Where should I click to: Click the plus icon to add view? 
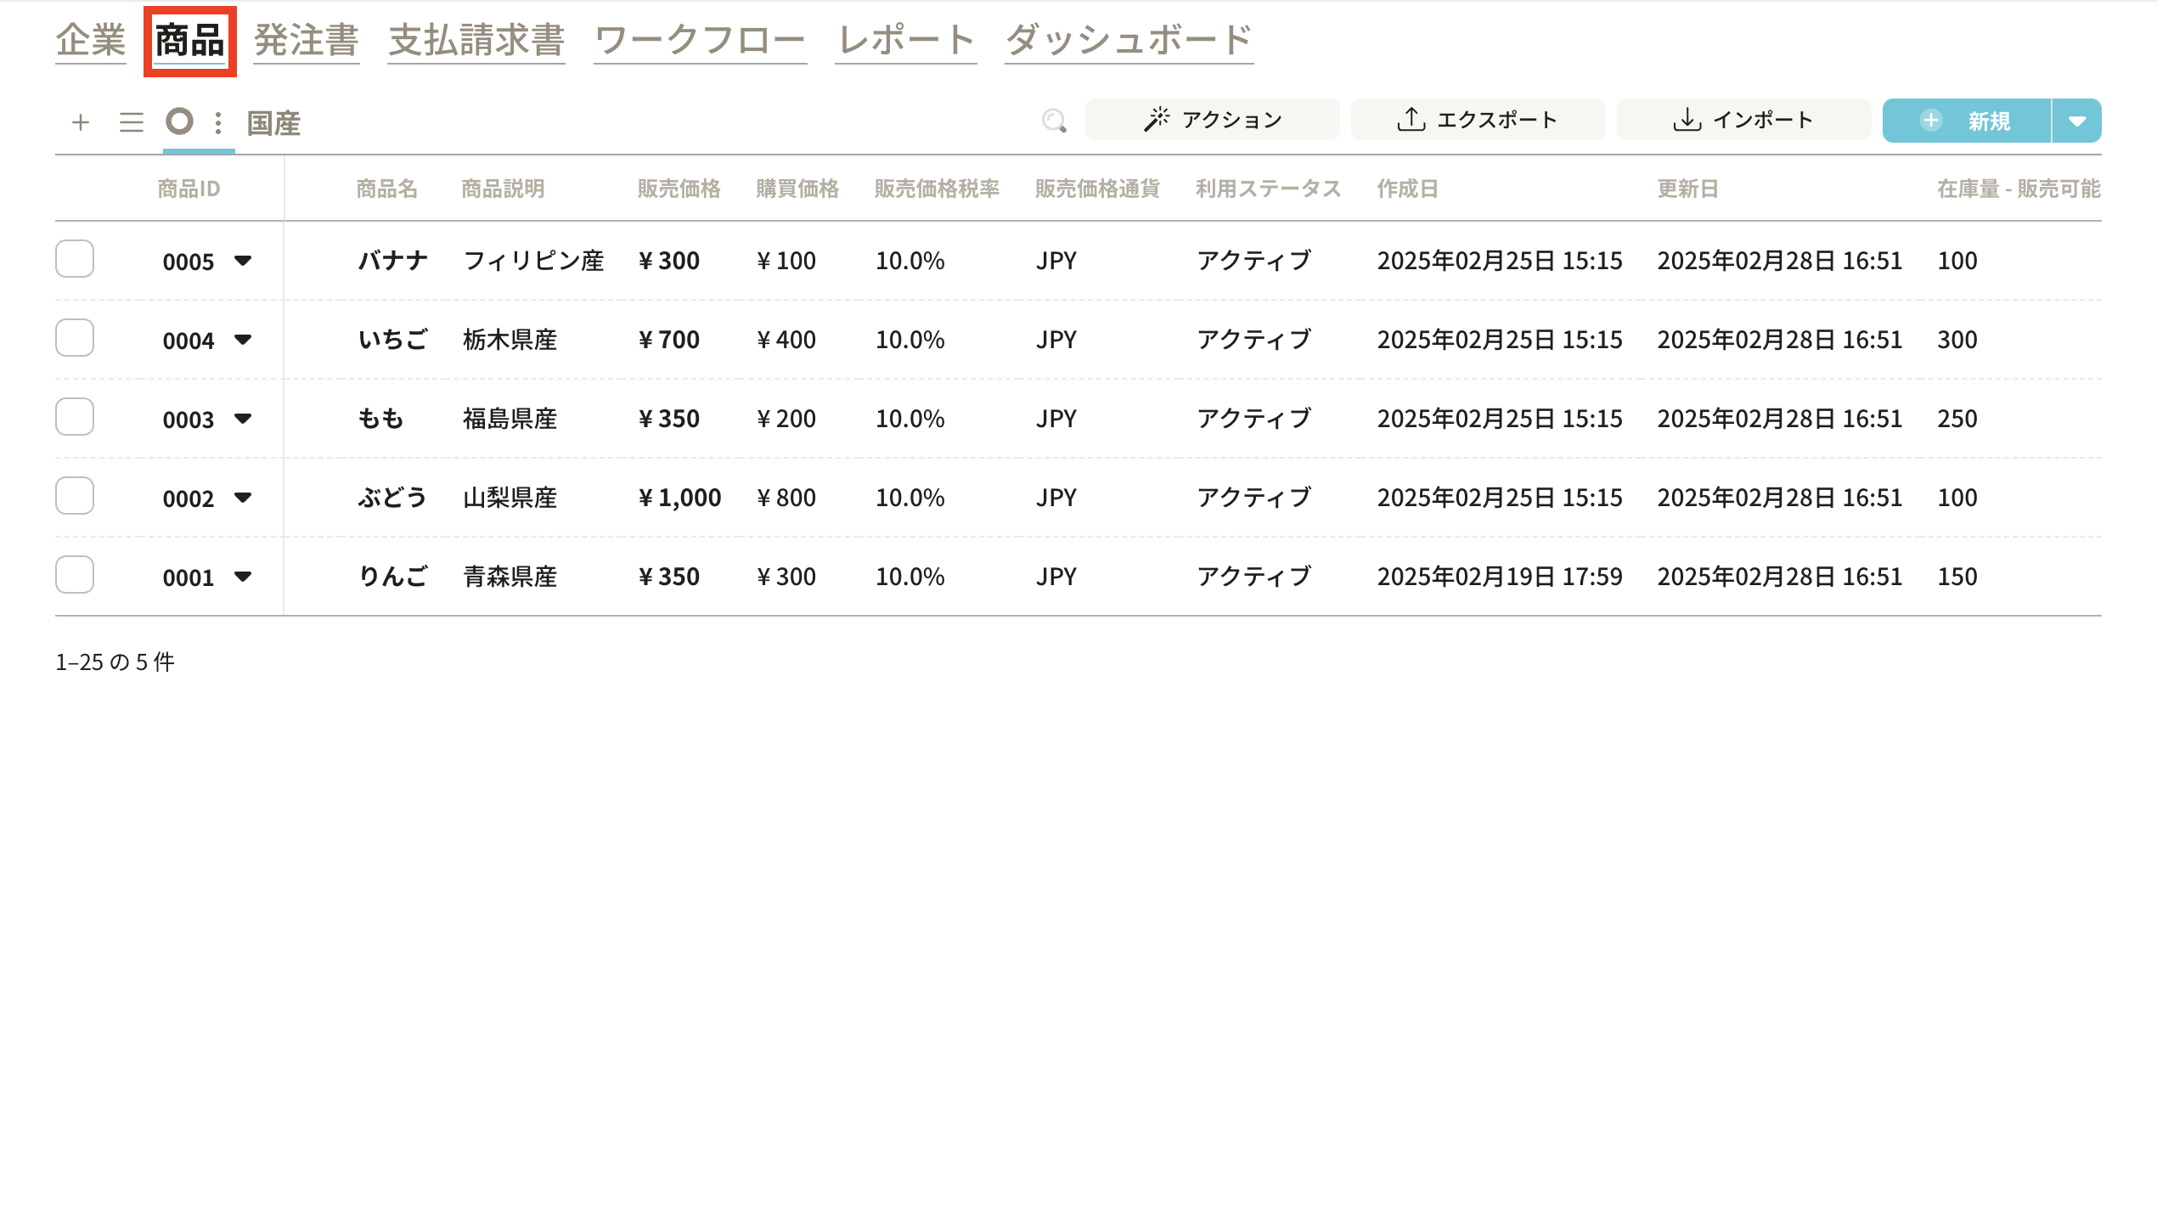[81, 122]
